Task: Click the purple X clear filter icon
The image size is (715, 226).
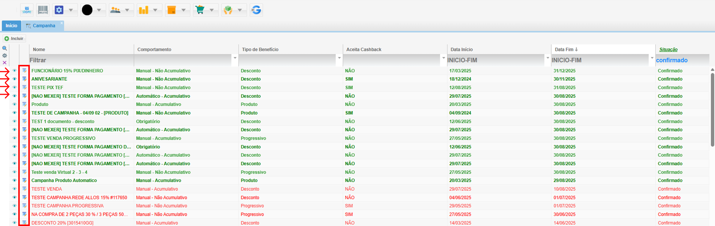Action: click(x=5, y=63)
